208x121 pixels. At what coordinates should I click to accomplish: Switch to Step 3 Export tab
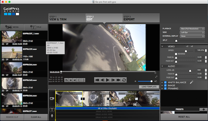pos(141,18)
